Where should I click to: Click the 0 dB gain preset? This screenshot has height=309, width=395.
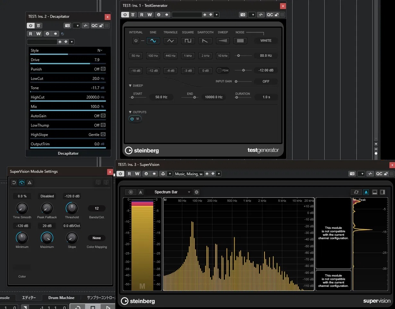coord(205,70)
